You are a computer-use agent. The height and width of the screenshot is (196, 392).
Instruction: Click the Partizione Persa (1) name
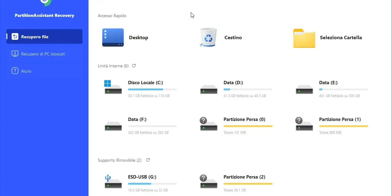[340, 119]
